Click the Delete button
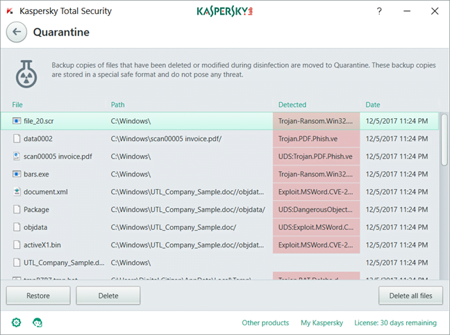The image size is (450, 335). point(108,295)
